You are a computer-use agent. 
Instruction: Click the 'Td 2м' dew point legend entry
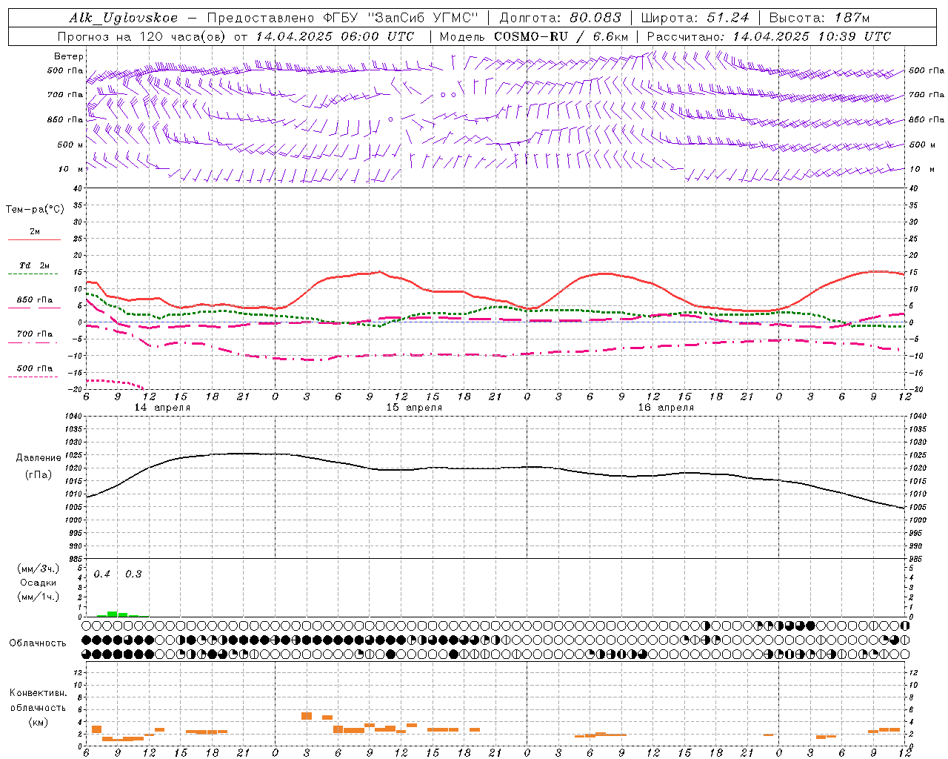(35, 265)
